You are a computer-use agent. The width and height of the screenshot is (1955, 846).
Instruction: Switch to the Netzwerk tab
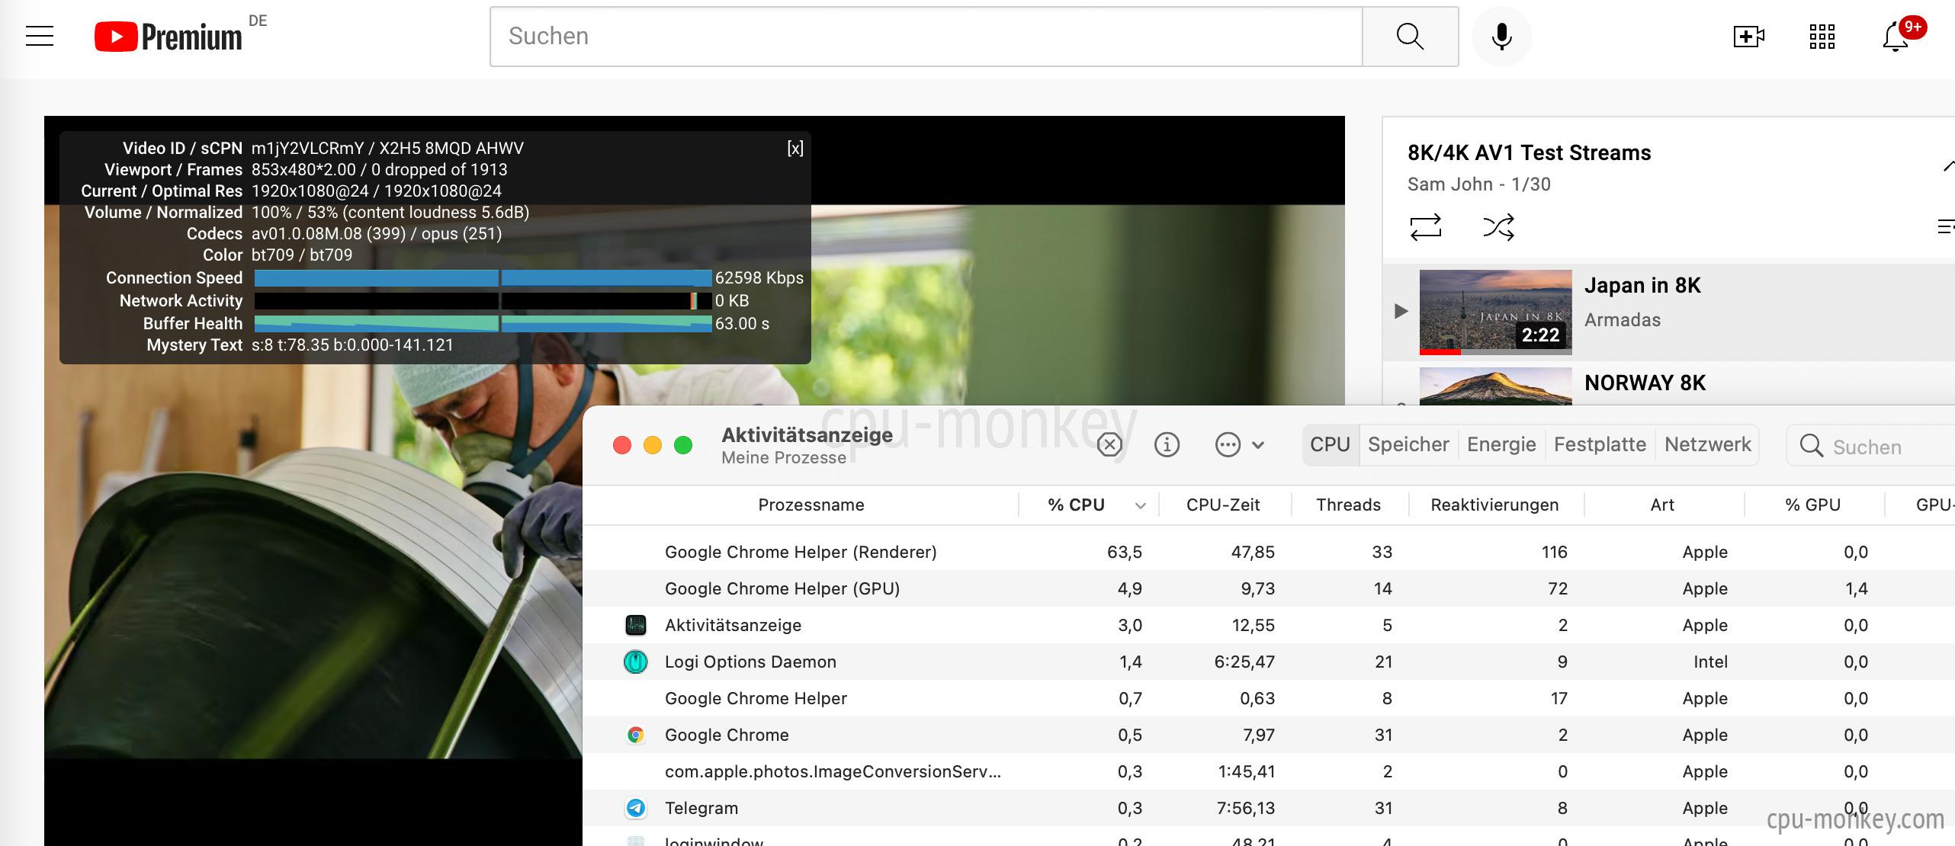tap(1707, 444)
